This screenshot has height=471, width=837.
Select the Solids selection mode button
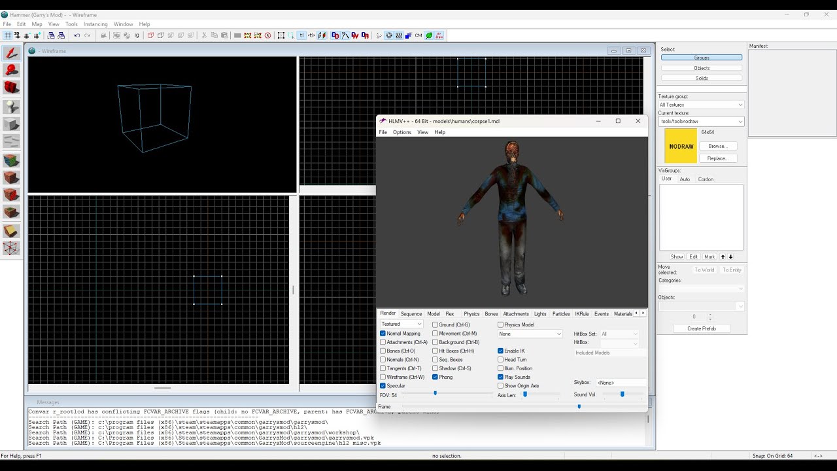click(702, 78)
